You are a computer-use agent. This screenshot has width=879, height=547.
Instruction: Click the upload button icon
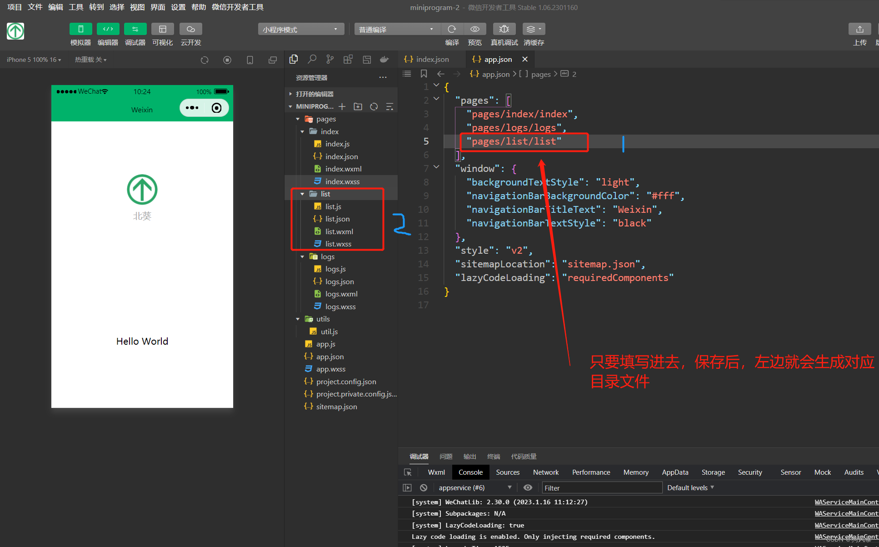tap(859, 29)
